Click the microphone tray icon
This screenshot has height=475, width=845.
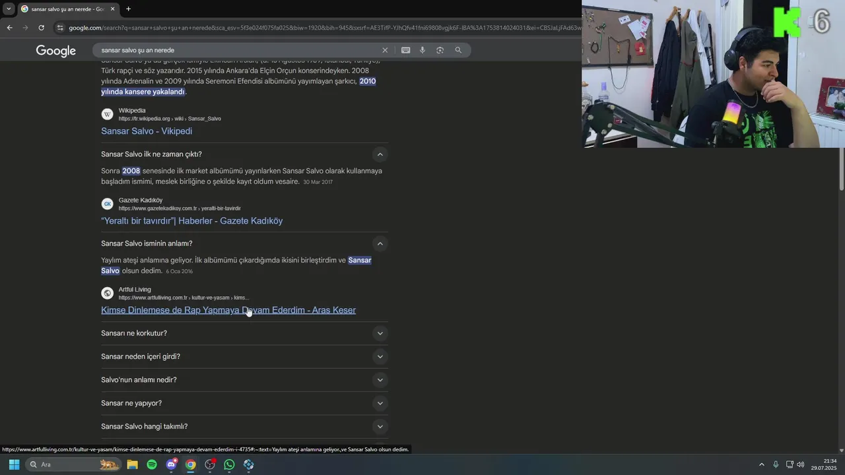point(776,464)
